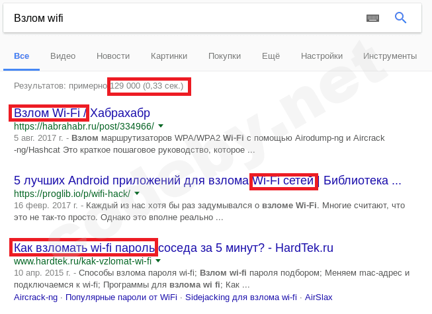Image resolution: width=432 pixels, height=314 pixels.
Task: Click the '5 авг. 2017 г.' snippet text
Action: click(38, 137)
